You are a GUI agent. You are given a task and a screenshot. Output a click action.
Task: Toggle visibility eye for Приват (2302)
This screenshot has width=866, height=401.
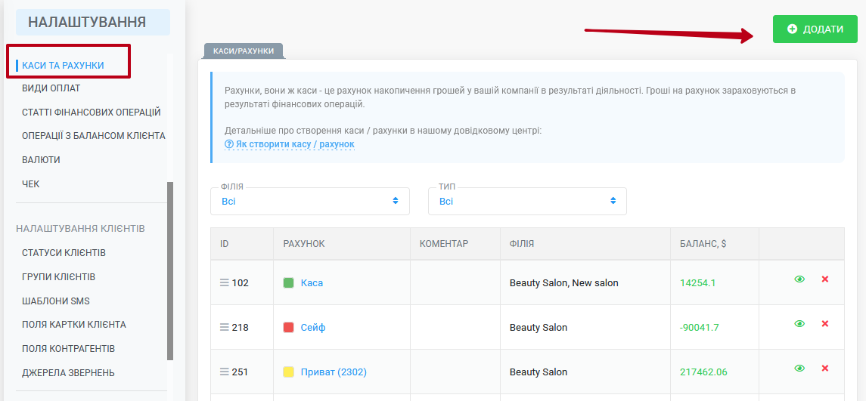point(799,368)
